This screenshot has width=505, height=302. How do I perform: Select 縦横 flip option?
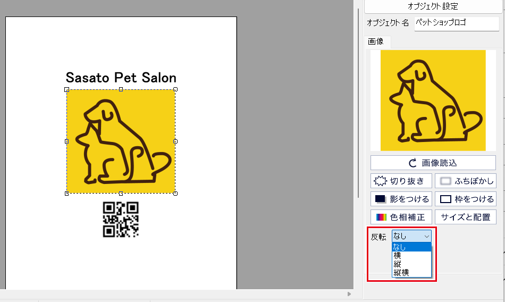(x=411, y=272)
